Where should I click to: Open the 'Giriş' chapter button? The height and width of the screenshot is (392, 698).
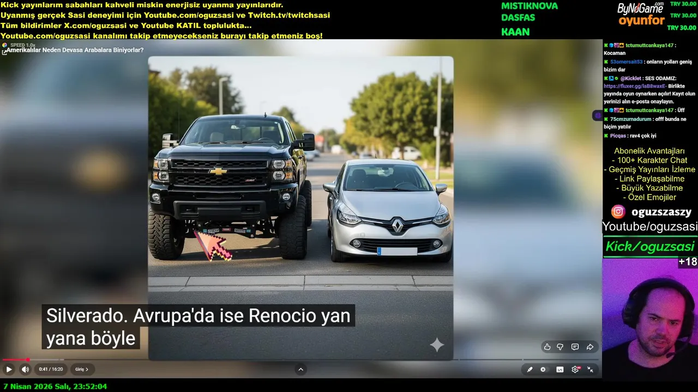(x=82, y=369)
